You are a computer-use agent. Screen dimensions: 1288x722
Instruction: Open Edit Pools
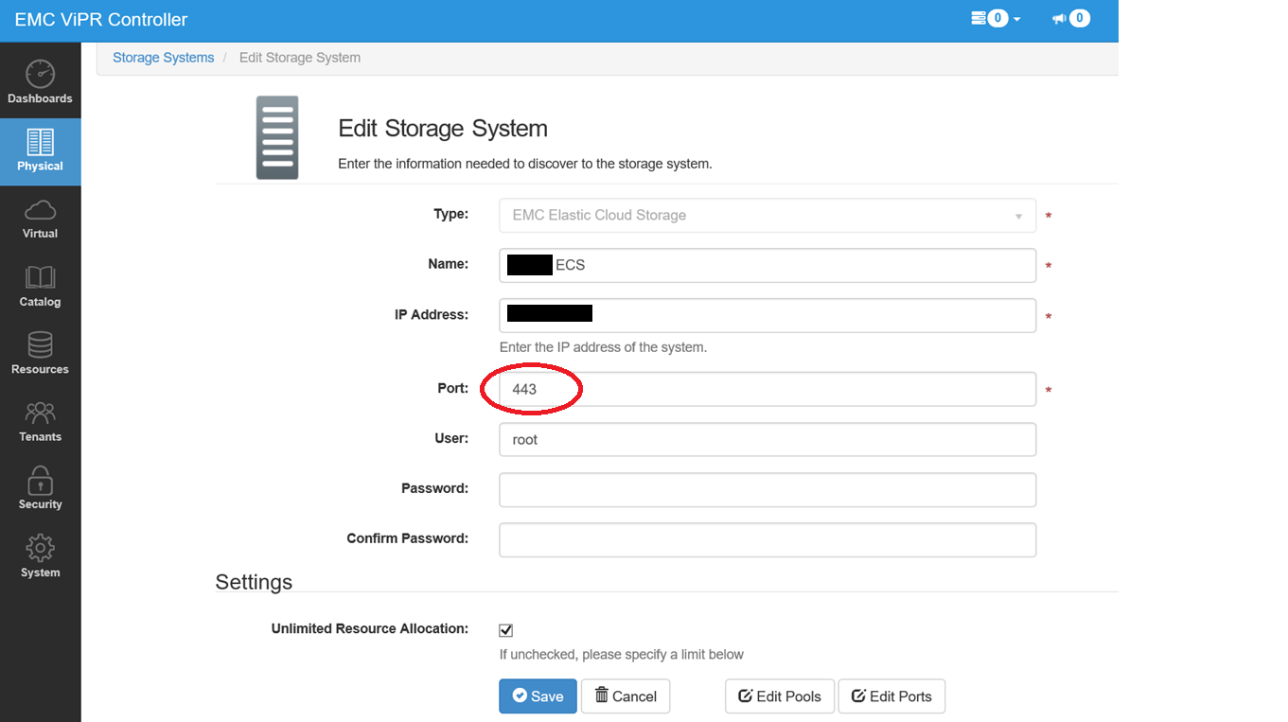(780, 696)
